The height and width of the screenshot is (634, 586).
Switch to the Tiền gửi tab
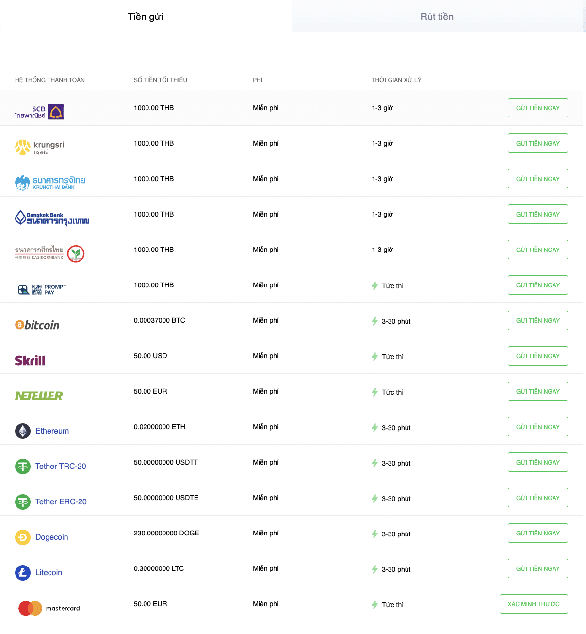click(x=146, y=17)
